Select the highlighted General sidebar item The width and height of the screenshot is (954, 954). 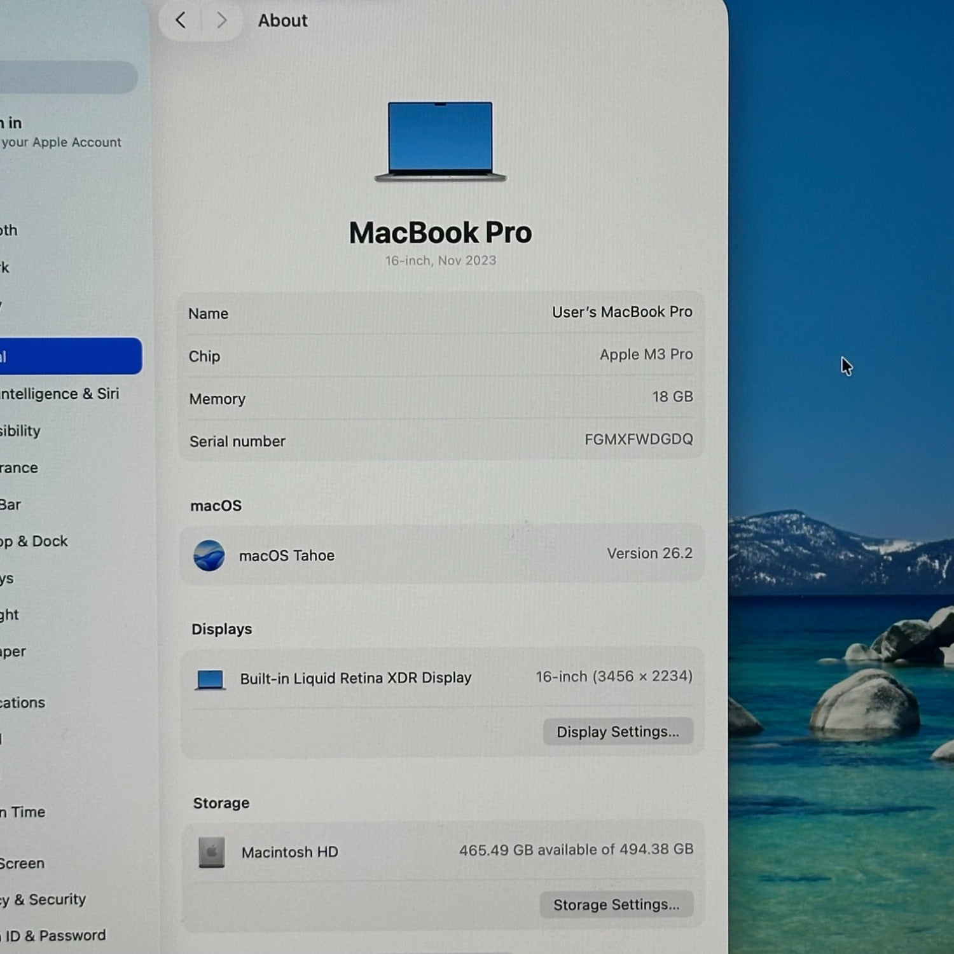click(x=70, y=356)
